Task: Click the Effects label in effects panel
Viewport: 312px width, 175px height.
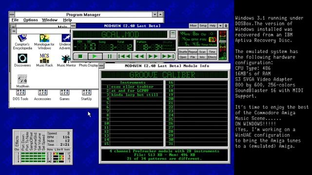Action: [17, 141]
